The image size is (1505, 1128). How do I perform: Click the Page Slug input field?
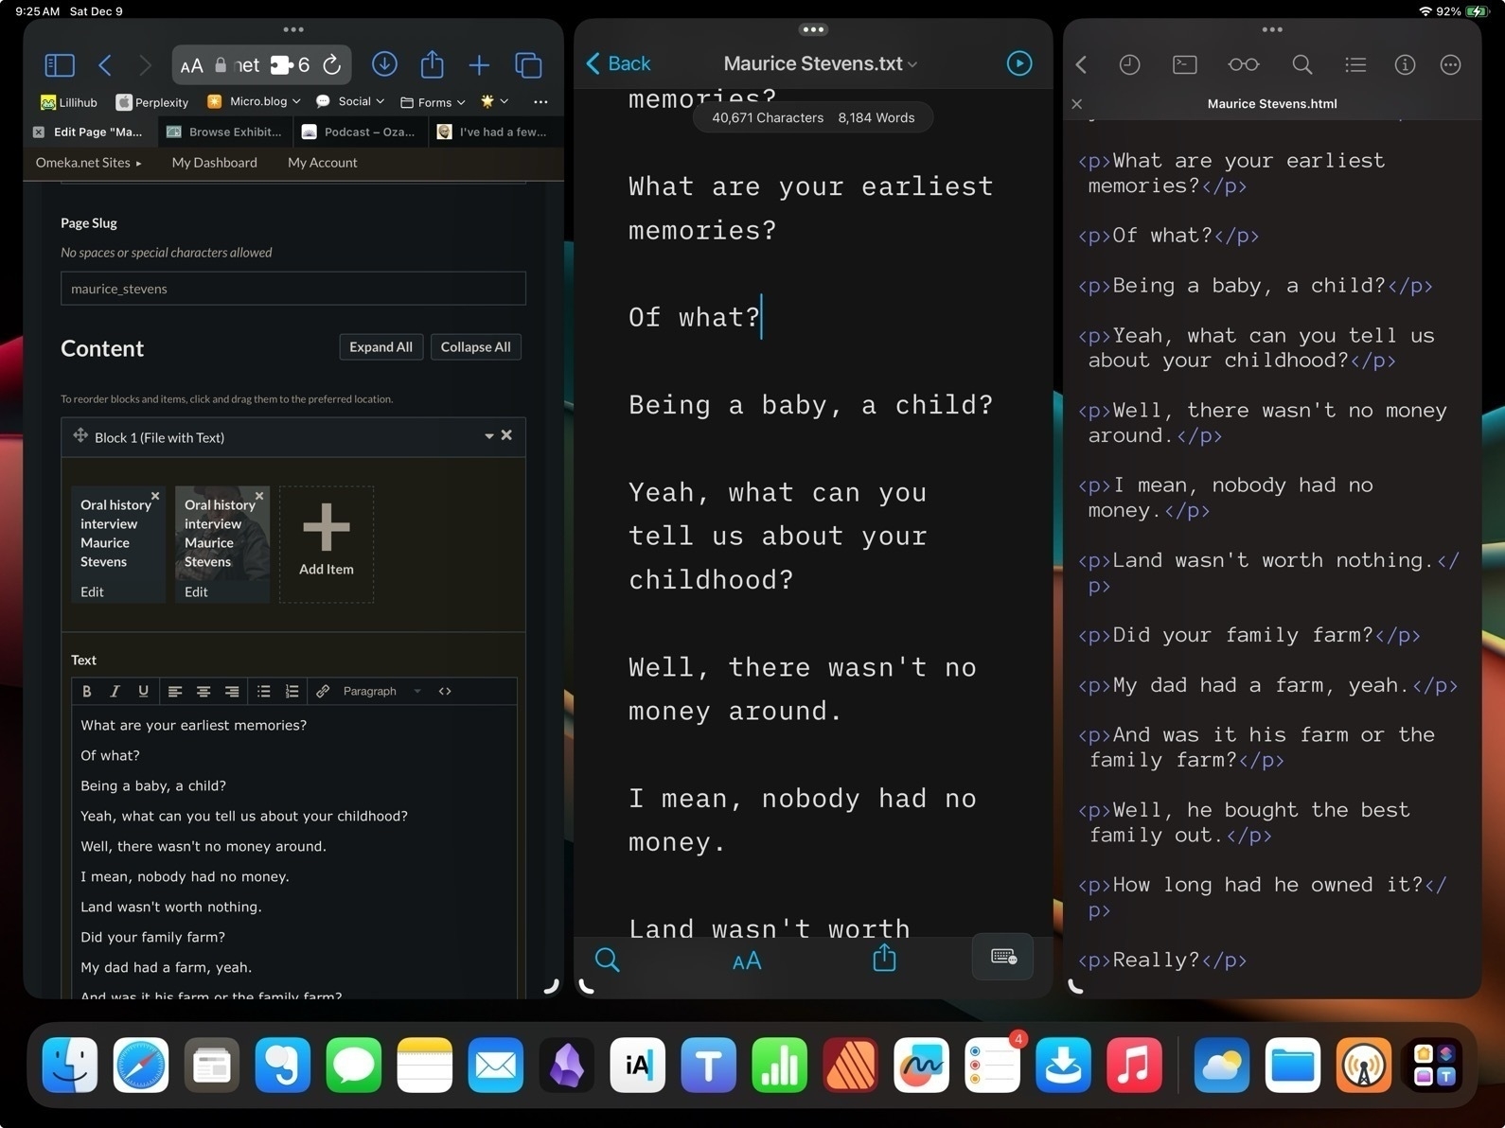(x=292, y=289)
